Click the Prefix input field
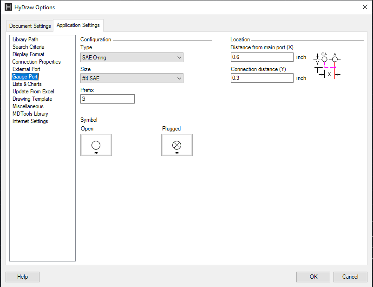 107,99
